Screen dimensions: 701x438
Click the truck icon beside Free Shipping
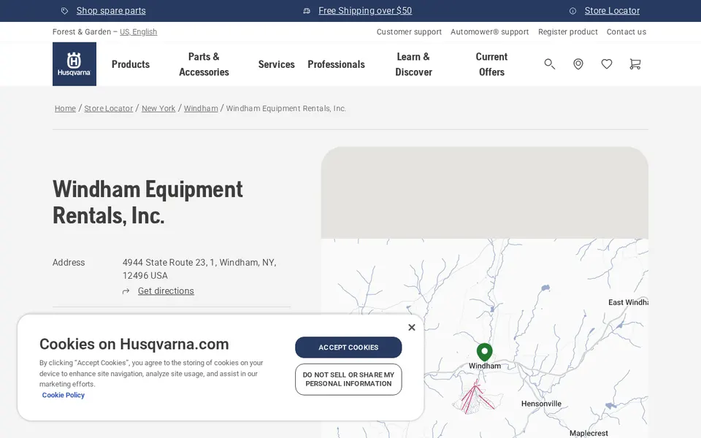click(307, 11)
